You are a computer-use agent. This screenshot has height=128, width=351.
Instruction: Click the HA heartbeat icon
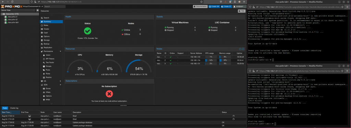pos(42,81)
